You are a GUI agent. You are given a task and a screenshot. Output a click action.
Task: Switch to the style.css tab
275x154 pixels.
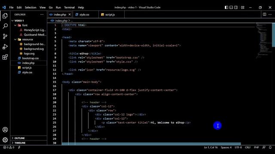click(86, 15)
